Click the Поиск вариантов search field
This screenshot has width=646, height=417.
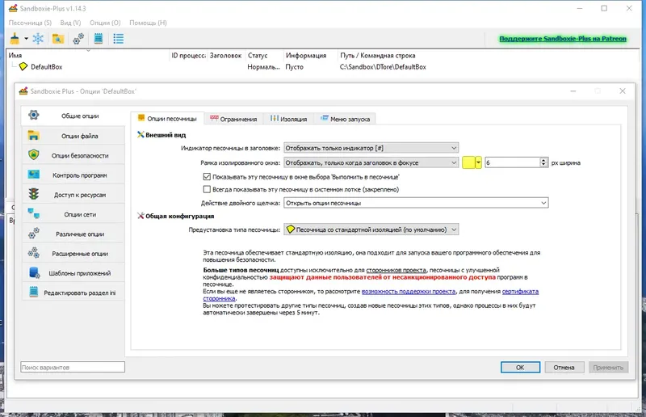(x=73, y=367)
